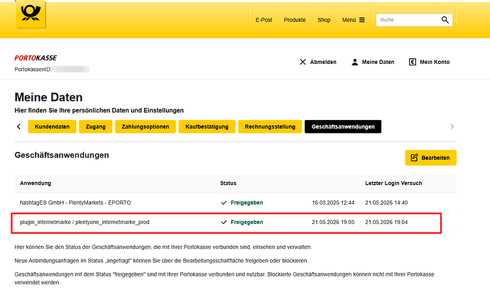Click the Mein Konto euro icon

(x=412, y=62)
